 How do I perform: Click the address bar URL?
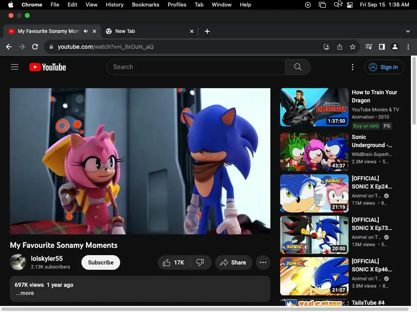[x=105, y=47]
